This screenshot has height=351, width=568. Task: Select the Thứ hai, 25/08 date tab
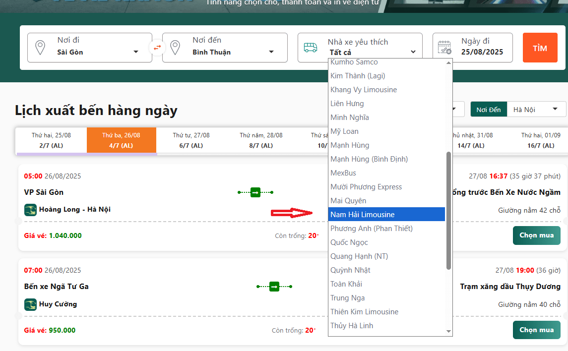tap(51, 140)
